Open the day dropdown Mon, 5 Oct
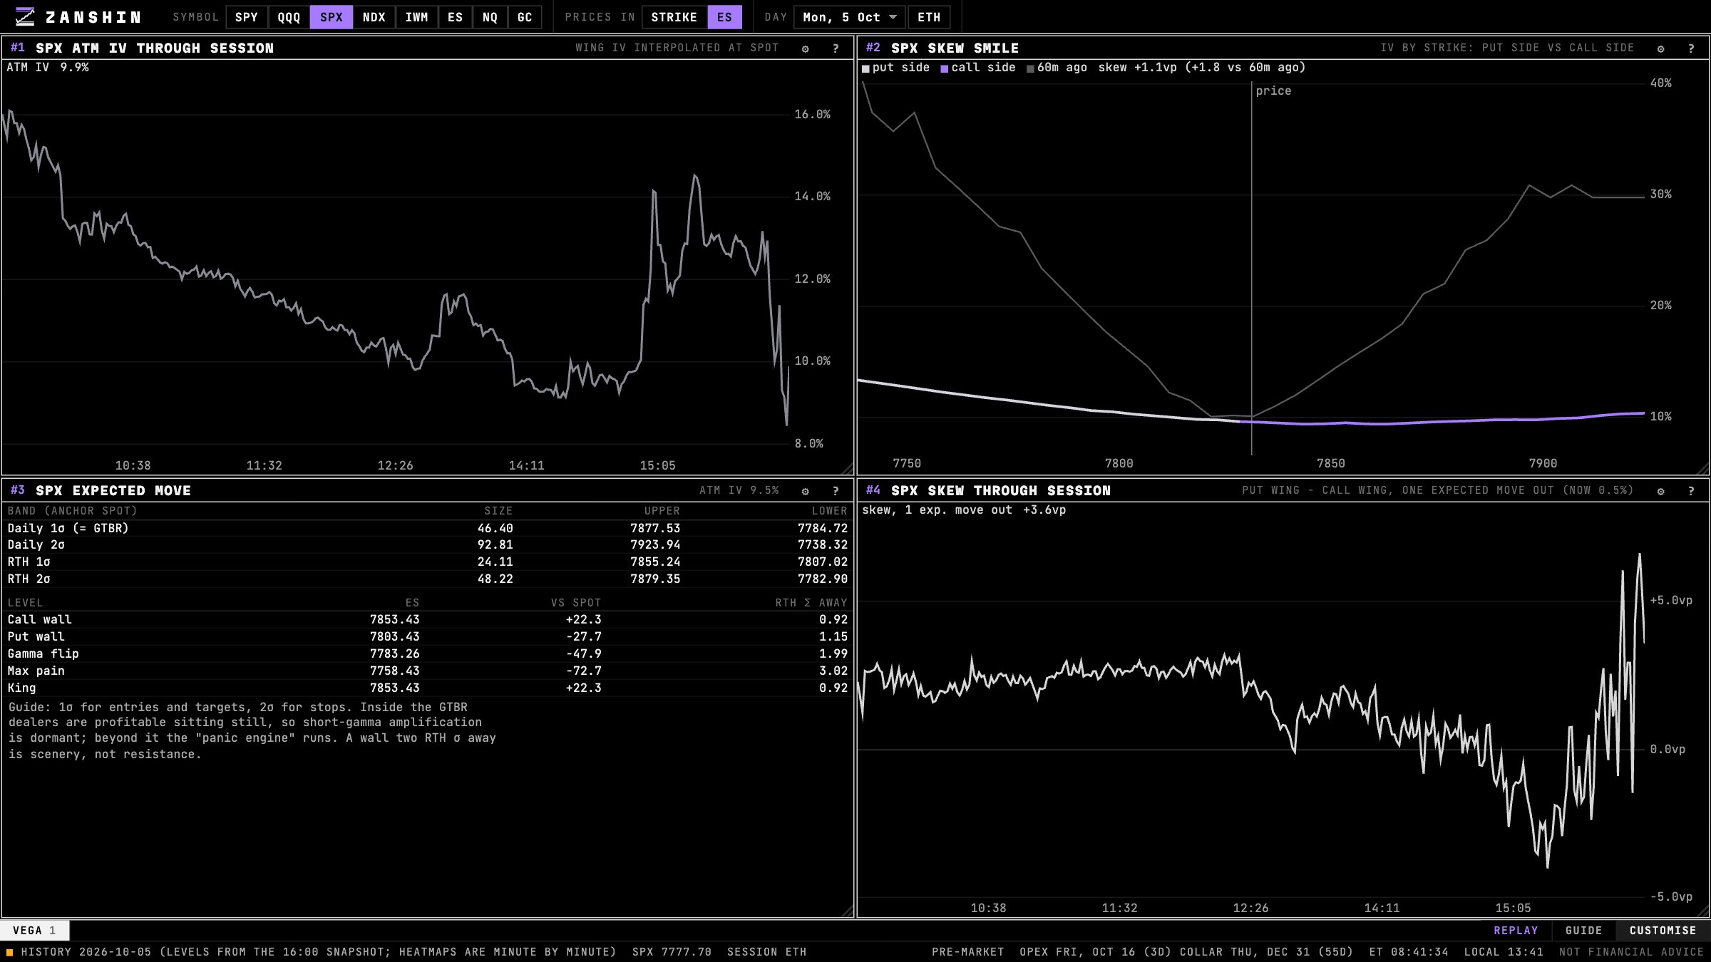The width and height of the screenshot is (1711, 962). 850,17
